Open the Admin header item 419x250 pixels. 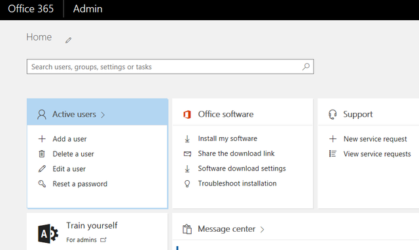(x=88, y=8)
